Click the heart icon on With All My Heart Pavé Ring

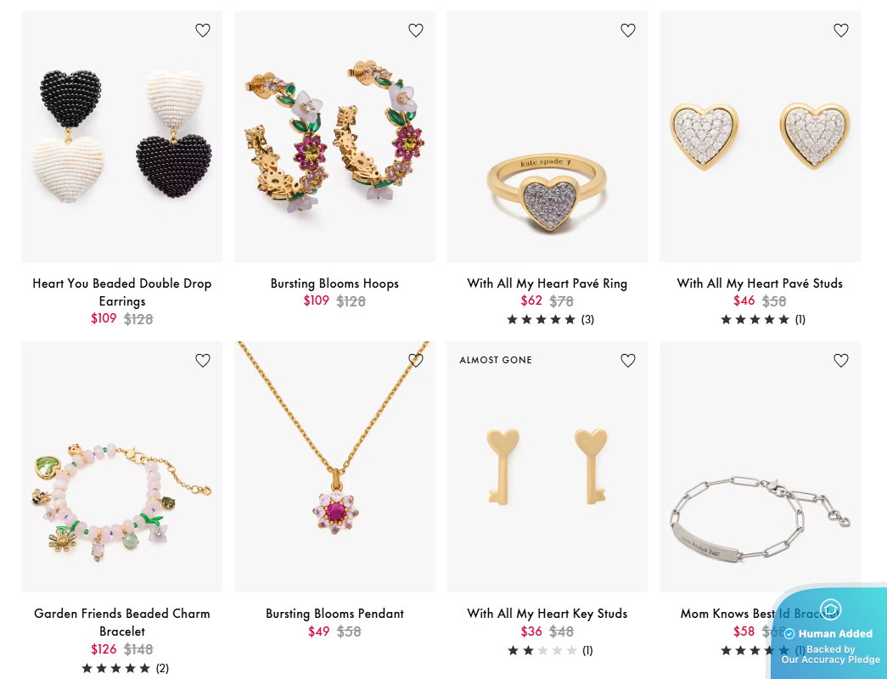(628, 30)
